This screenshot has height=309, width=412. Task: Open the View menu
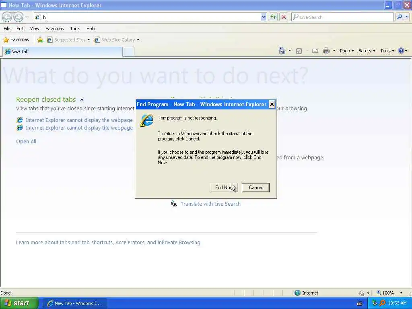(35, 29)
